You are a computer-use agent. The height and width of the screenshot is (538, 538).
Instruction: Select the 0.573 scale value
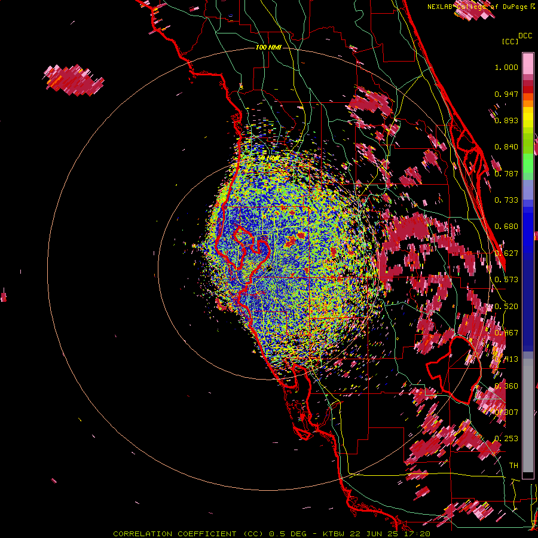point(506,280)
